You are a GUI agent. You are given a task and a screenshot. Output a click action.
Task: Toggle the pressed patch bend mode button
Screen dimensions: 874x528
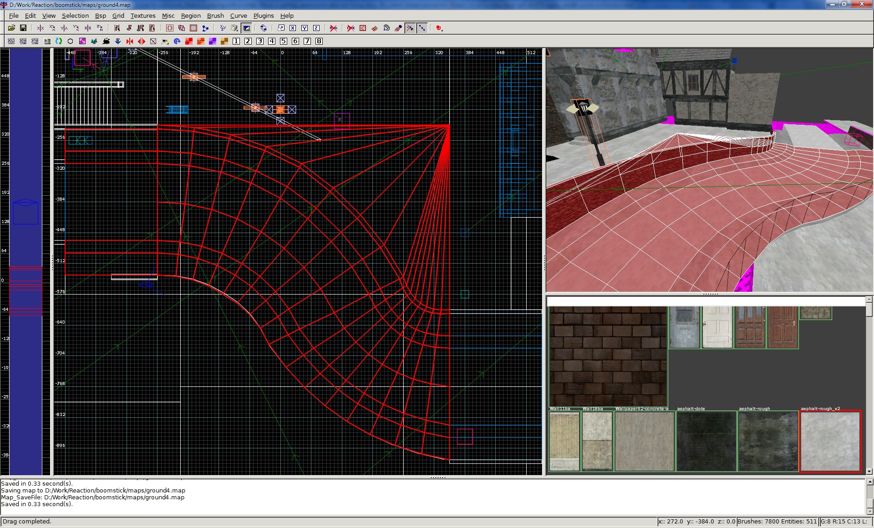click(410, 28)
